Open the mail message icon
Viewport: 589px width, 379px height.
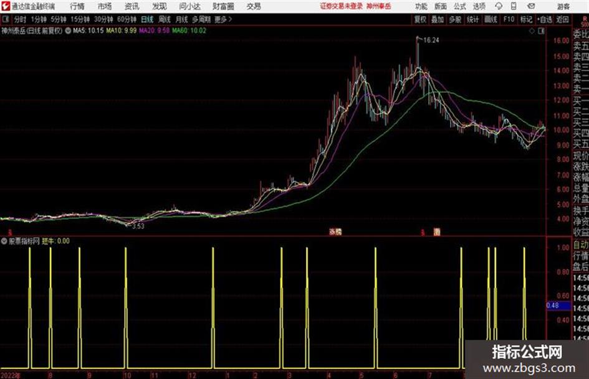531,6
